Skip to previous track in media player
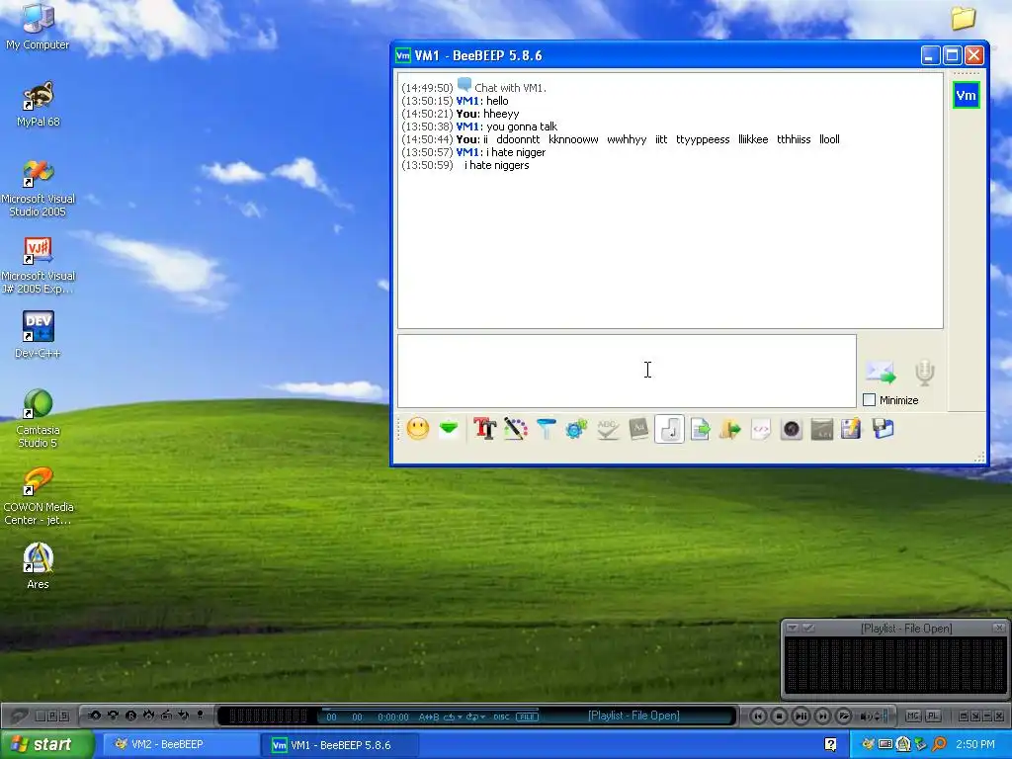The height and width of the screenshot is (759, 1012). tap(758, 716)
